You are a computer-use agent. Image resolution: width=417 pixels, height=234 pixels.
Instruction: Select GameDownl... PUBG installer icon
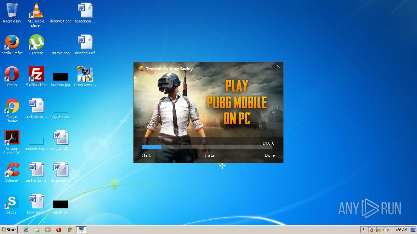pyautogui.click(x=85, y=77)
